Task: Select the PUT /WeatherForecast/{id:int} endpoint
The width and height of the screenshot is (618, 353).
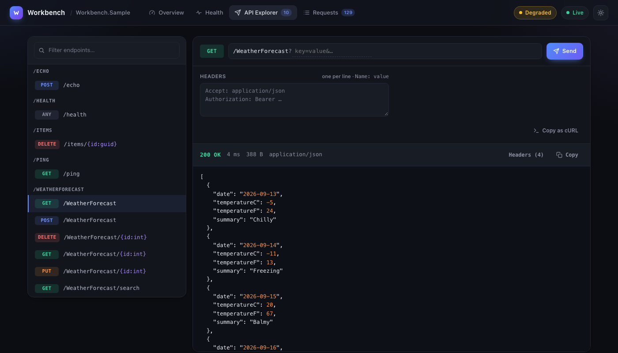Action: pyautogui.click(x=107, y=271)
